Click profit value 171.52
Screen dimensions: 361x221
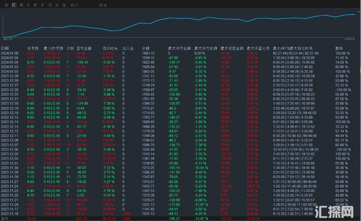pos(82,99)
